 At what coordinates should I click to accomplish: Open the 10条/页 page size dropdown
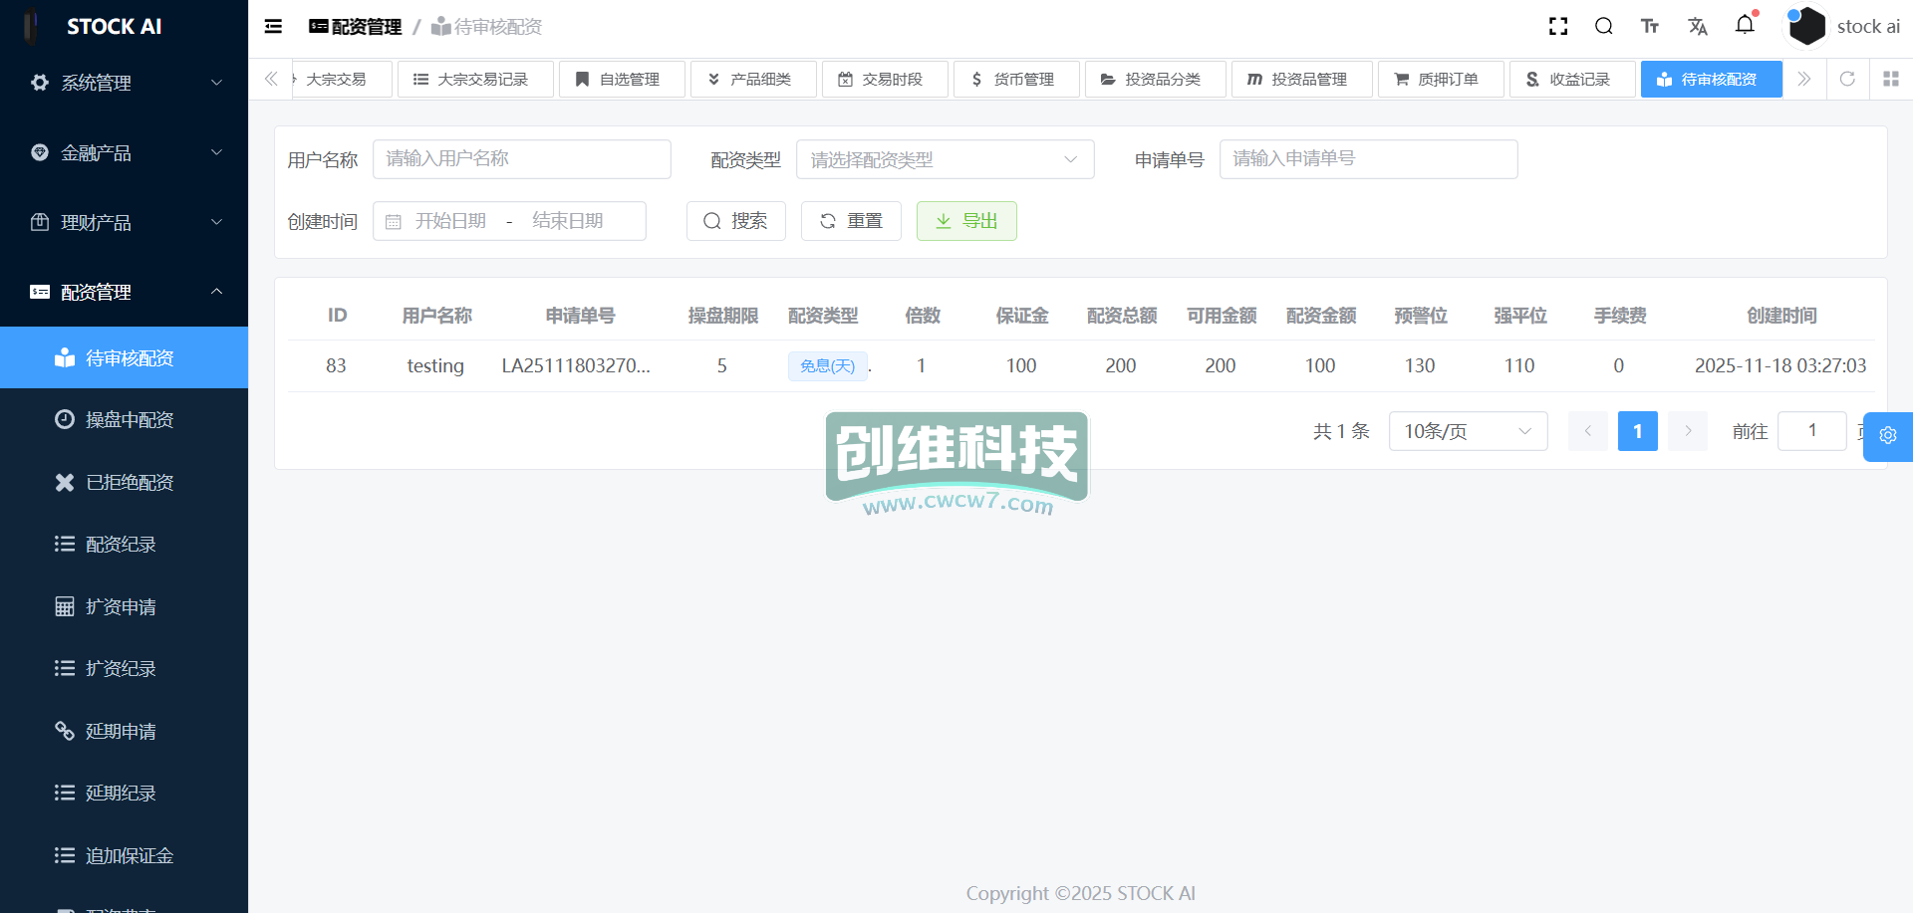[1467, 431]
